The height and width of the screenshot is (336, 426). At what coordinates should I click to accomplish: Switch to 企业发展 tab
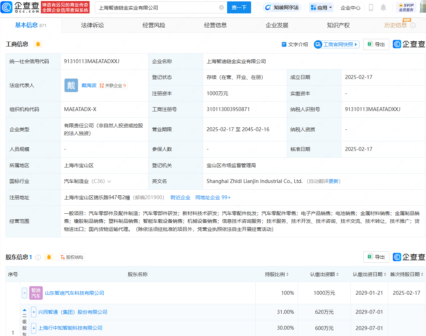[x=277, y=25]
